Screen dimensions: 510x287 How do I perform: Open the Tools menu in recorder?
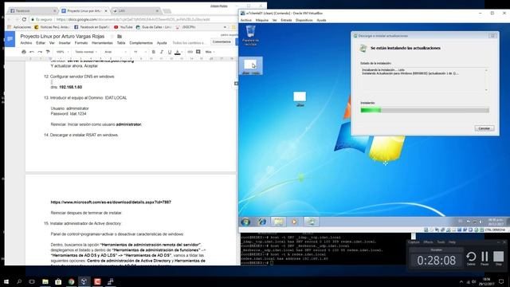(441, 242)
